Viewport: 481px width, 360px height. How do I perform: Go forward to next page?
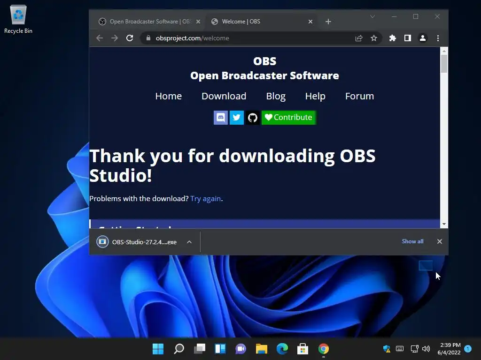click(x=115, y=38)
